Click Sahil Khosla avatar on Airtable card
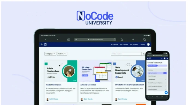Viewport: 190px width, 105px height. pos(82,99)
